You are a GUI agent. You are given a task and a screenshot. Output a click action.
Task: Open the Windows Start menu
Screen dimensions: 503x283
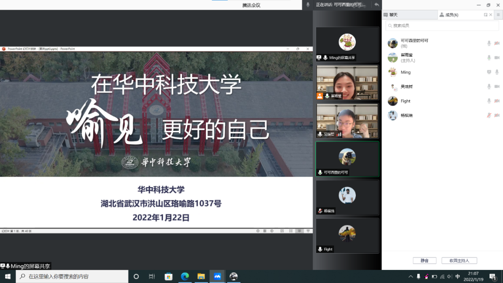click(x=8, y=276)
